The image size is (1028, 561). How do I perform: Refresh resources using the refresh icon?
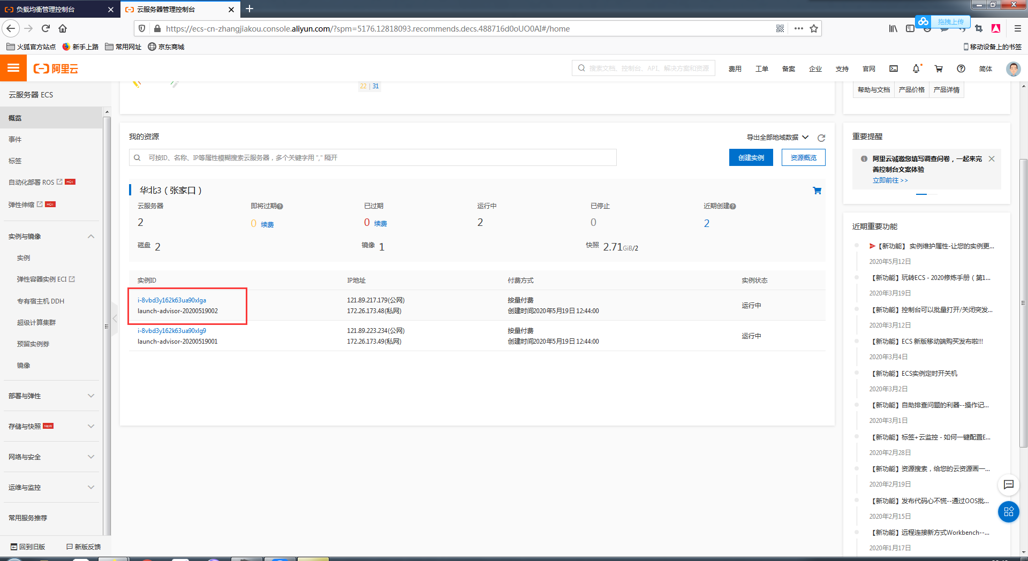tap(822, 138)
